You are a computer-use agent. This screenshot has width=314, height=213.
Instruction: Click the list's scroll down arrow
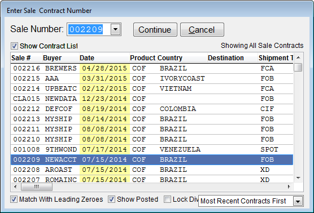point(298,178)
